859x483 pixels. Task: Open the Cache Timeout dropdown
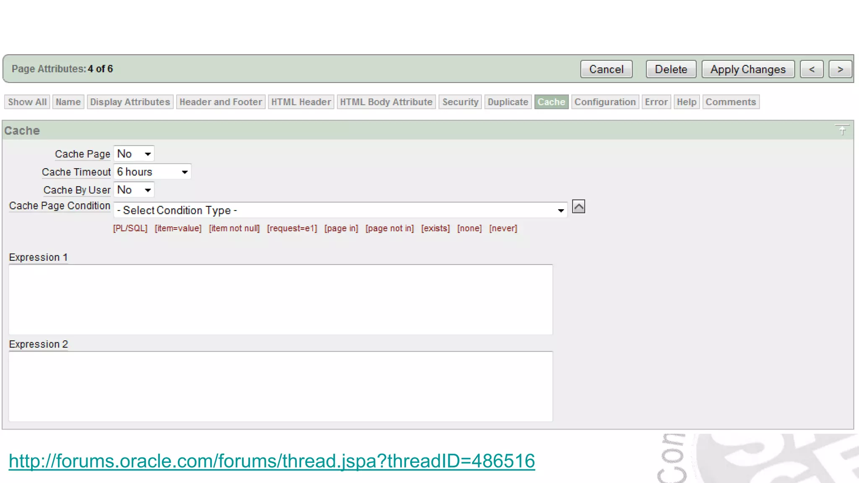pyautogui.click(x=152, y=171)
